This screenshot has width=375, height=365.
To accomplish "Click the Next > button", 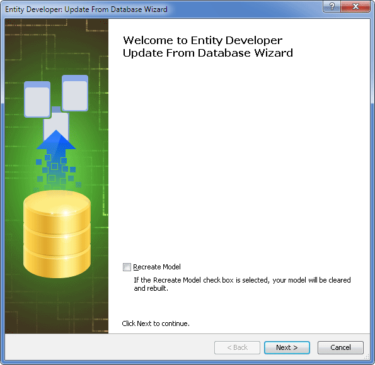I will 287,347.
